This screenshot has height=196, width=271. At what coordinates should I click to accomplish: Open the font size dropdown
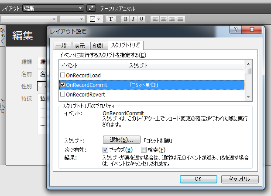(72, 19)
